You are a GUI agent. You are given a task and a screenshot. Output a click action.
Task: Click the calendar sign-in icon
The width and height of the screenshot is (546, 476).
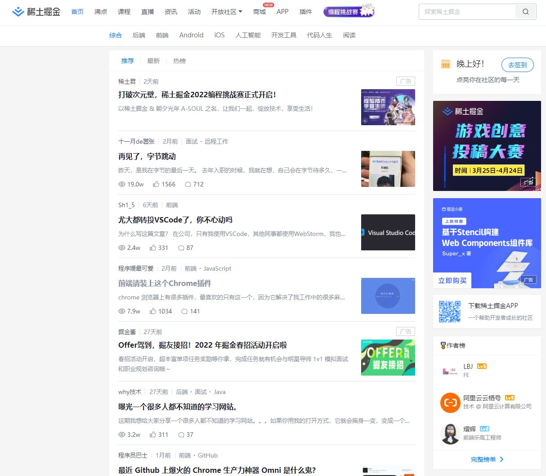446,64
